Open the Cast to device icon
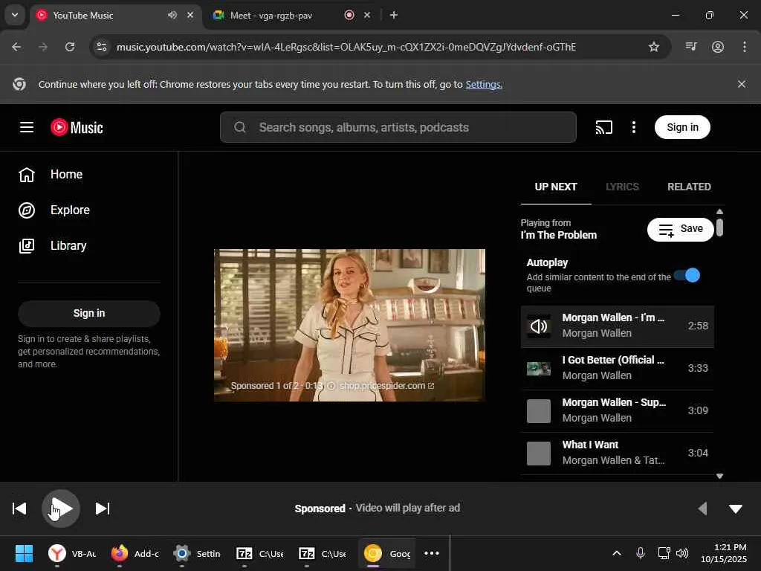The image size is (761, 571). [x=603, y=127]
